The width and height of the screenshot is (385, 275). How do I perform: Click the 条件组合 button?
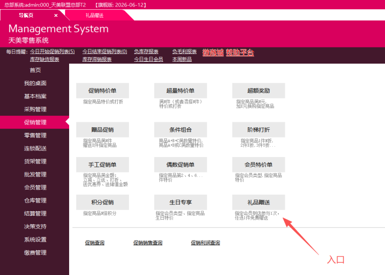pyautogui.click(x=180, y=130)
